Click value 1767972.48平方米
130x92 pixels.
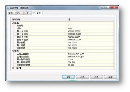coord(76,54)
